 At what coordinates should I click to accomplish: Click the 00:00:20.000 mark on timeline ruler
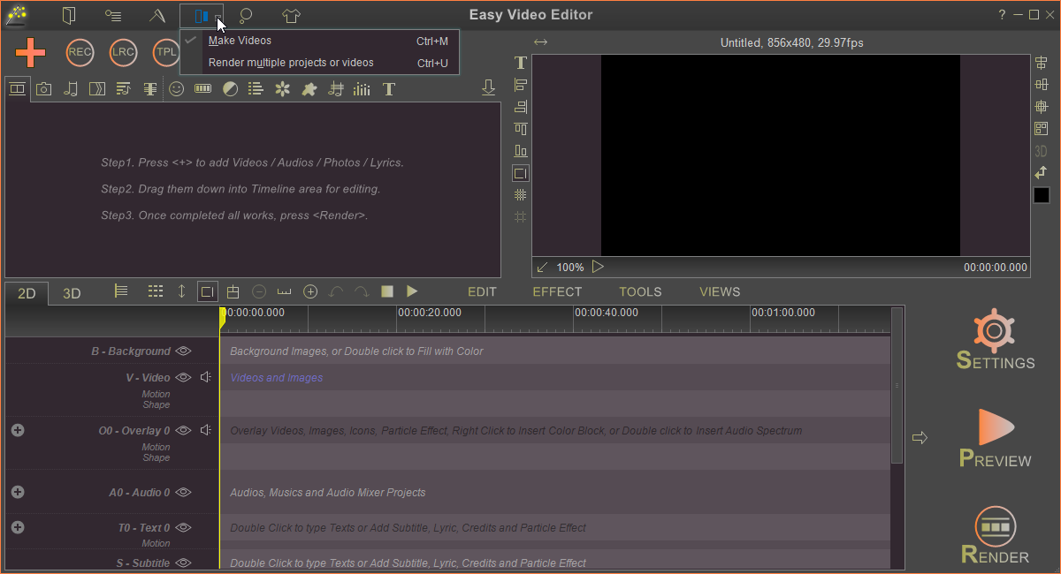pyautogui.click(x=430, y=313)
